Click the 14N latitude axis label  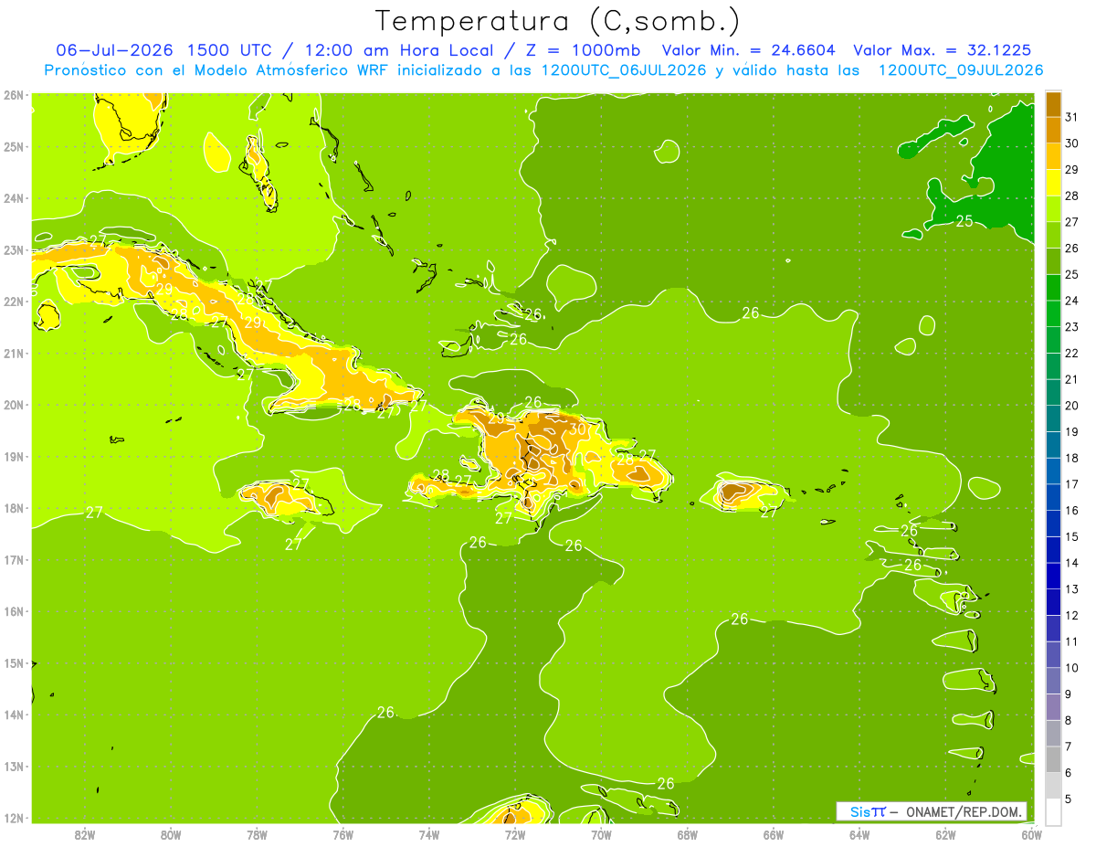tap(14, 715)
